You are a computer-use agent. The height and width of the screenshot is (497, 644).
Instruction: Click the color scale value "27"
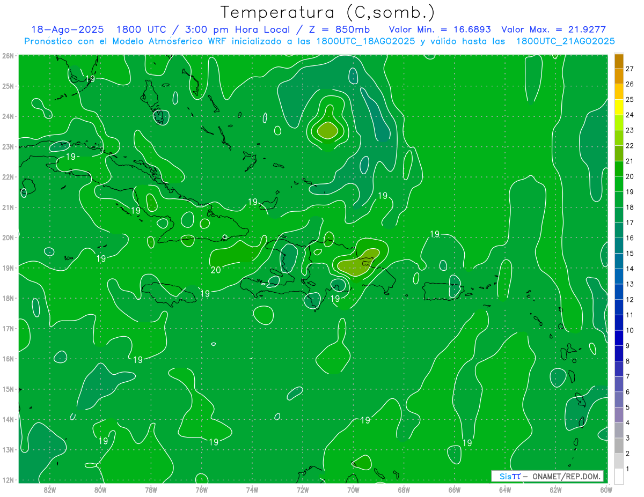[630, 69]
